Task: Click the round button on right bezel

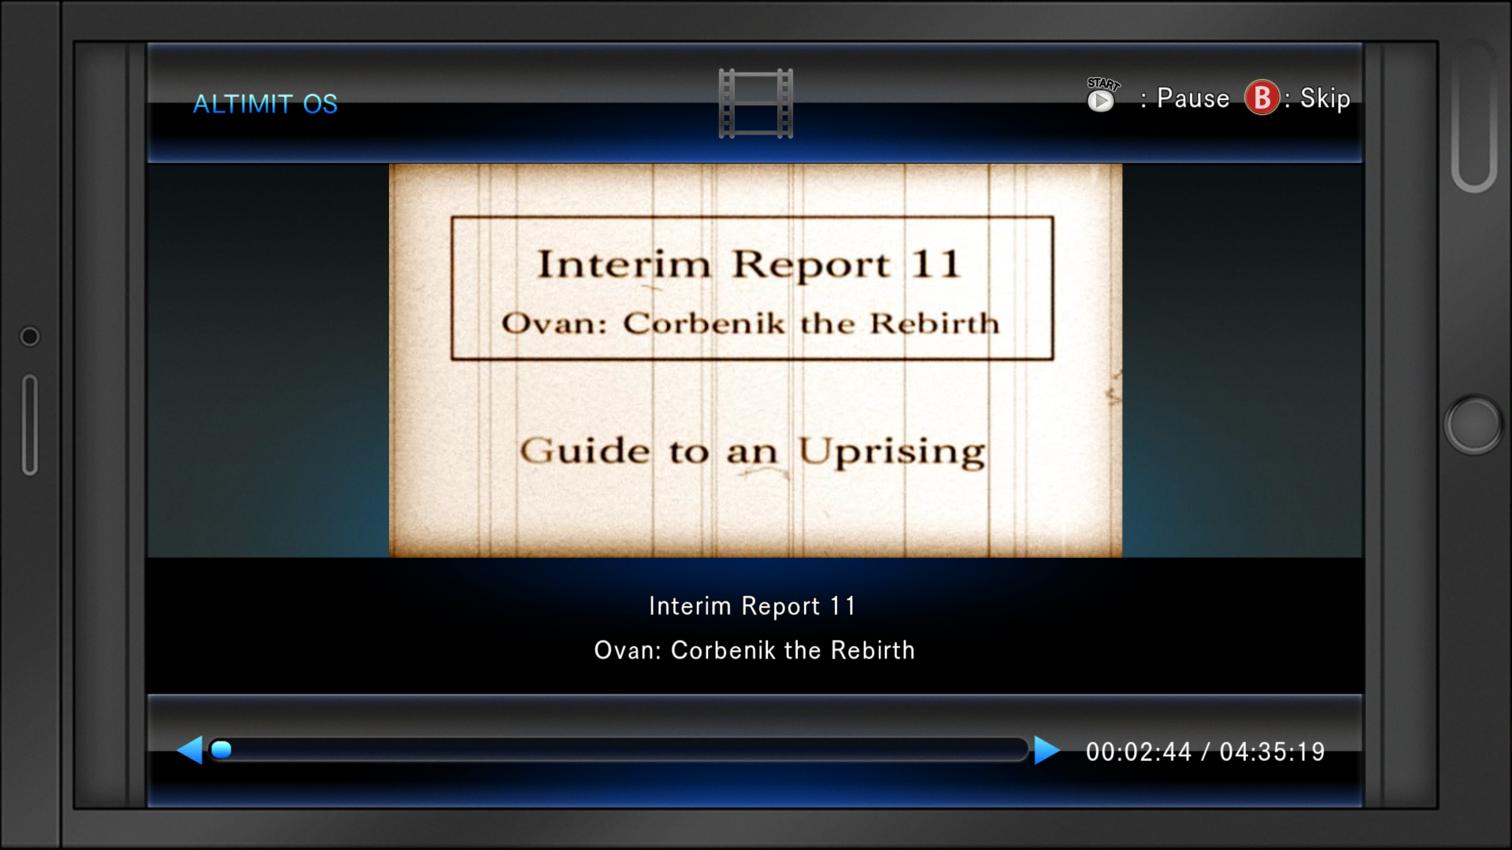Action: point(1473,425)
